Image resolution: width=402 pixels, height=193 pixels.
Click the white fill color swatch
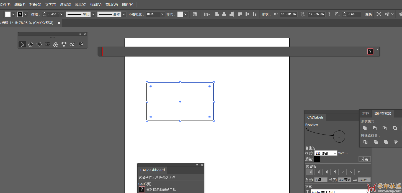click(8, 14)
